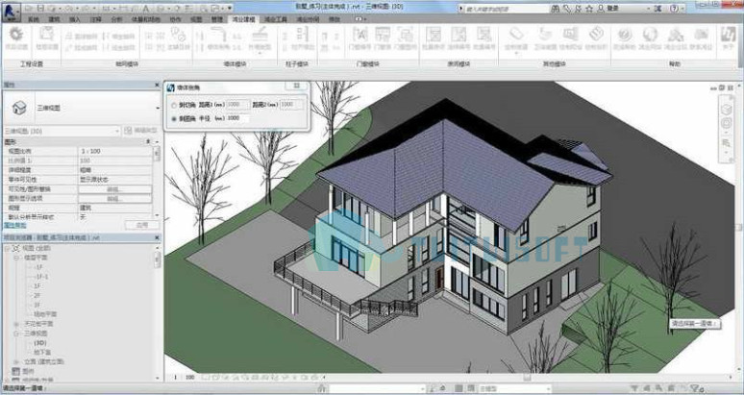Click 编辑 button for 图形显示选项 row
744x395 pixels.
pos(114,199)
